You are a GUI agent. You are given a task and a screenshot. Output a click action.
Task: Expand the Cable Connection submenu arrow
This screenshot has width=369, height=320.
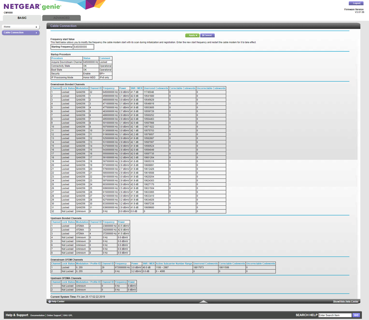click(37, 33)
